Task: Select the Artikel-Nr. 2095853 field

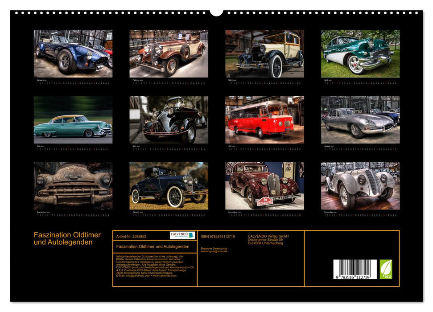Action: point(132,236)
